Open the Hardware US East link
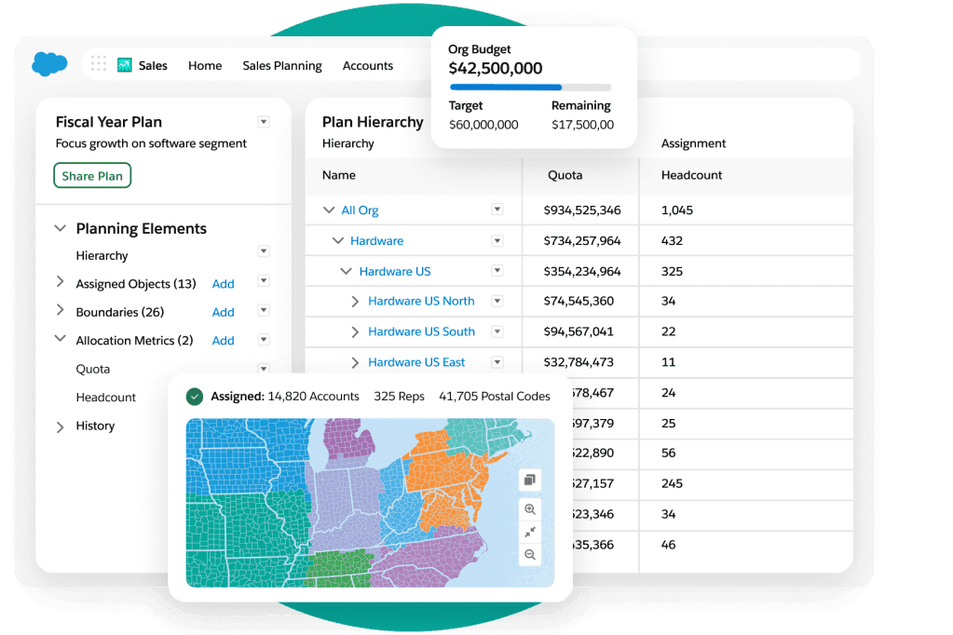953x635 pixels. coord(416,362)
